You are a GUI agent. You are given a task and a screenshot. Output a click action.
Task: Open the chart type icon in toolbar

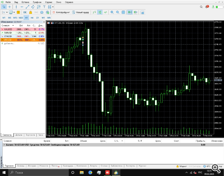tap(4, 12)
